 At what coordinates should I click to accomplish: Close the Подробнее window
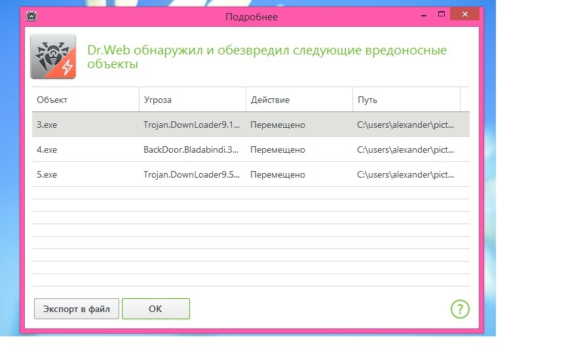[x=465, y=14]
